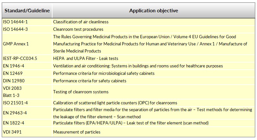Image resolution: width=257 pixels, height=140 pixels.
Task: Click the VDI 2083 Blatt 1-3 cell
Action: pos(12,92)
